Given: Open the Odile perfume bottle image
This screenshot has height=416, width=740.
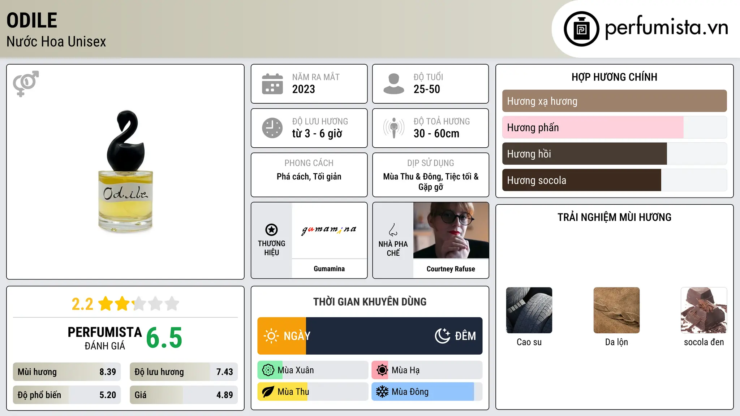Looking at the screenshot, I should tap(125, 171).
